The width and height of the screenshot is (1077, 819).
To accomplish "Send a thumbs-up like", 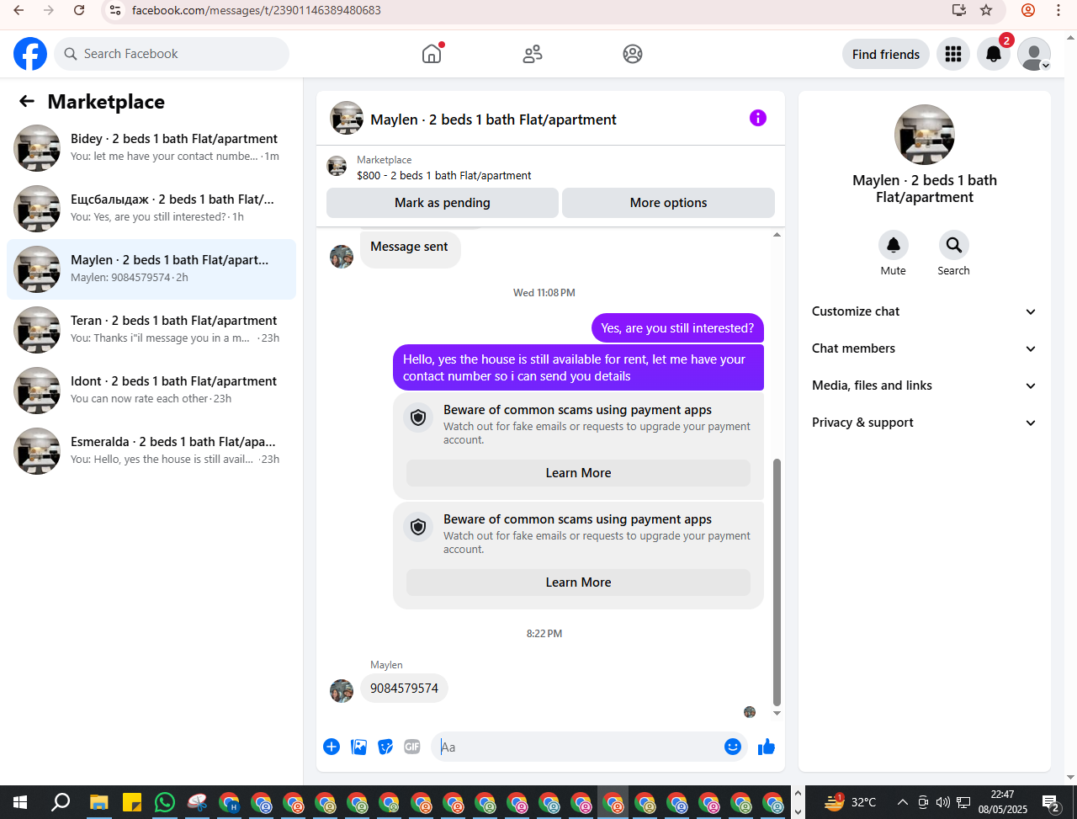I will [x=767, y=747].
